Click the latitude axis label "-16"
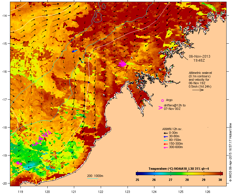Viewport: 234px width, 194px height. click(4, 72)
